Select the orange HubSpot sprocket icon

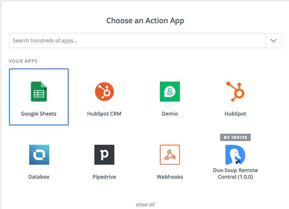coord(235,92)
